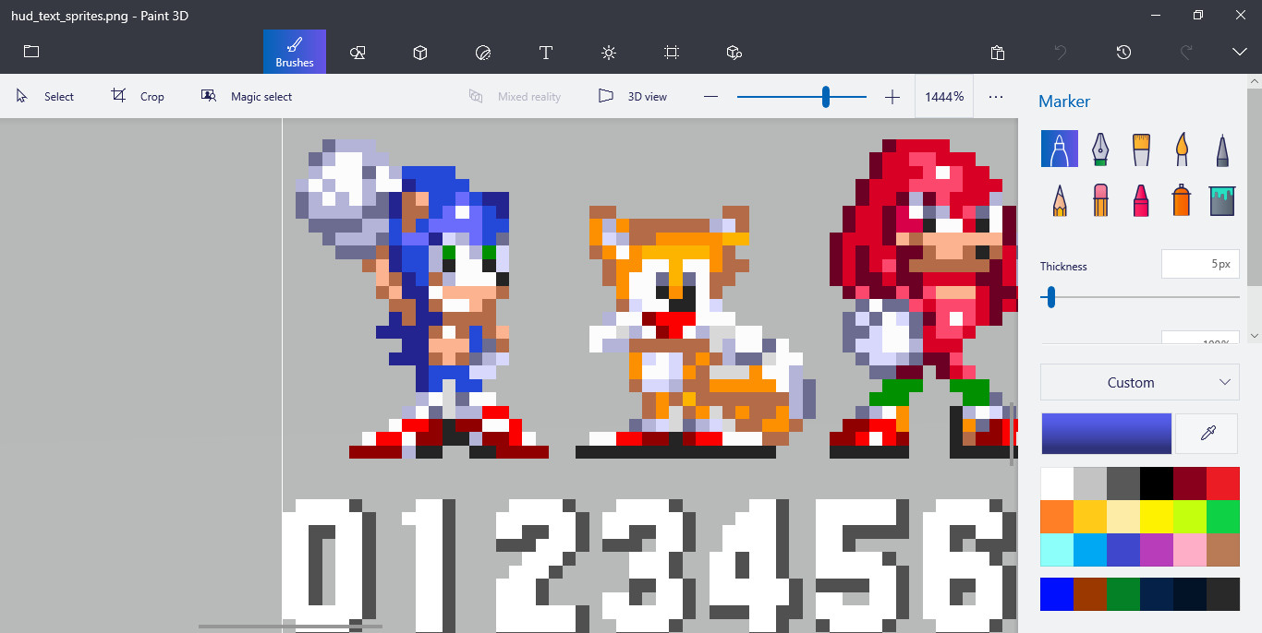Select the Pixel pen
This screenshot has width=1262, height=633.
(1221, 148)
